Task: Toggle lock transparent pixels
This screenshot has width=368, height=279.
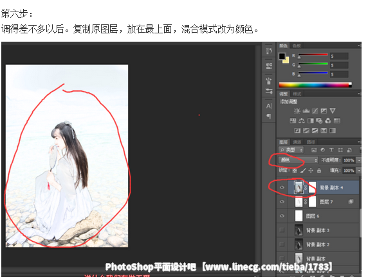Action: coord(295,171)
